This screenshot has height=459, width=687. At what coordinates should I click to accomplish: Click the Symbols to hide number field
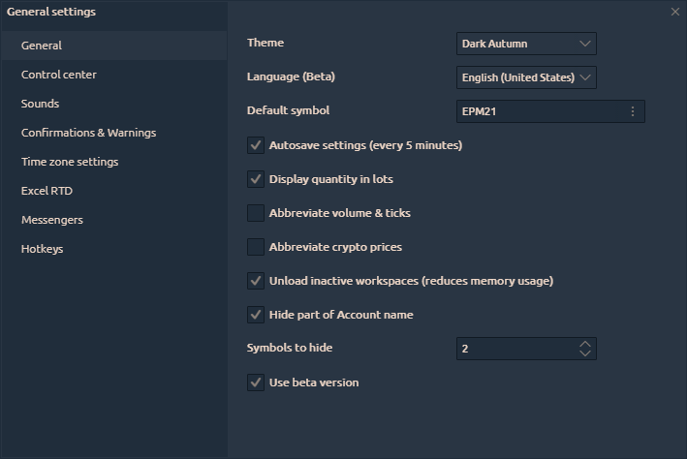point(514,349)
